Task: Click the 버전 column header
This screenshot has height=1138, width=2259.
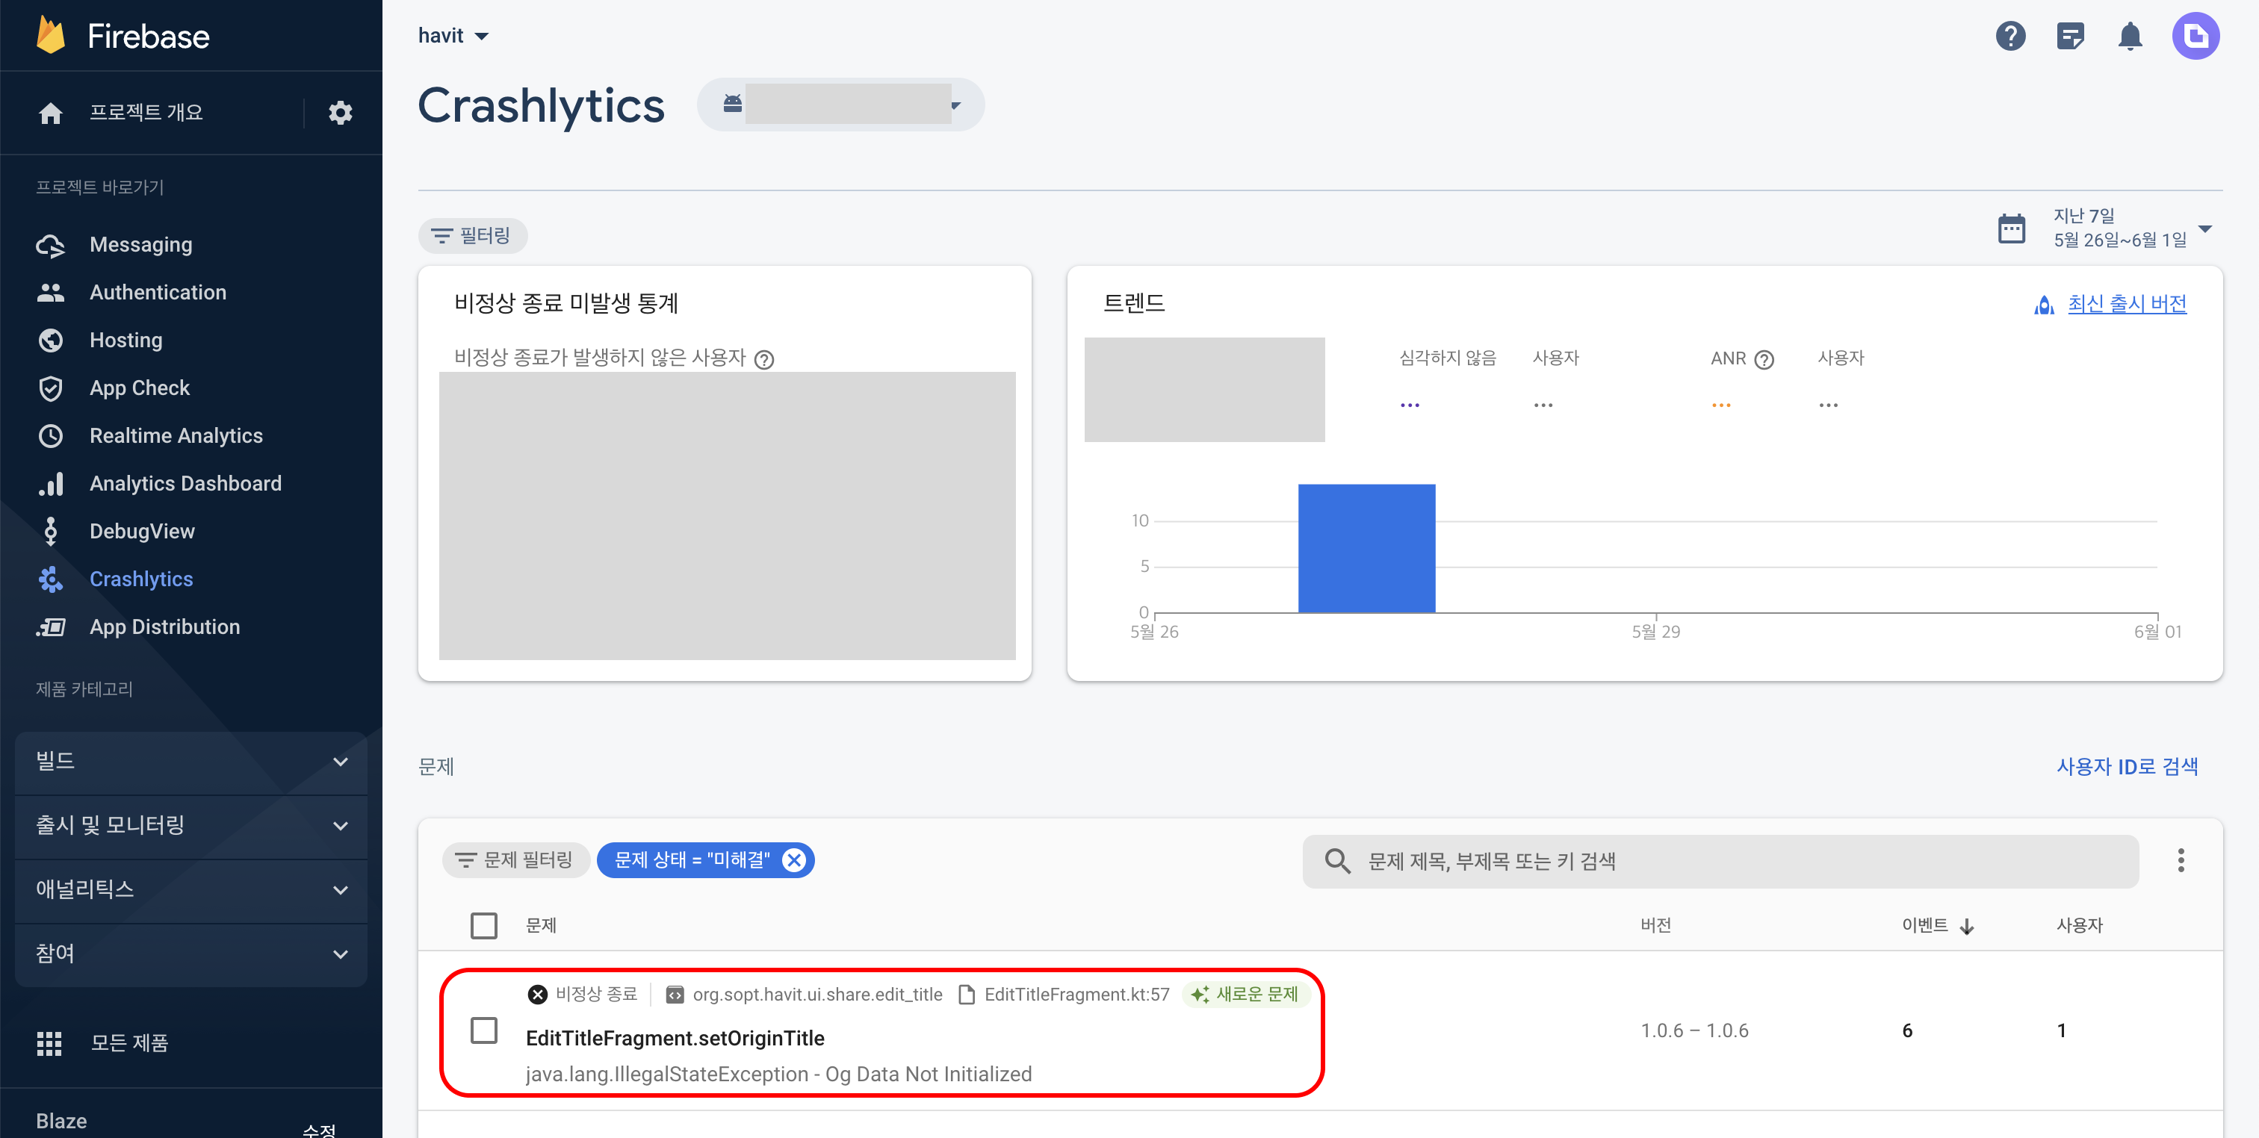Action: [1655, 926]
